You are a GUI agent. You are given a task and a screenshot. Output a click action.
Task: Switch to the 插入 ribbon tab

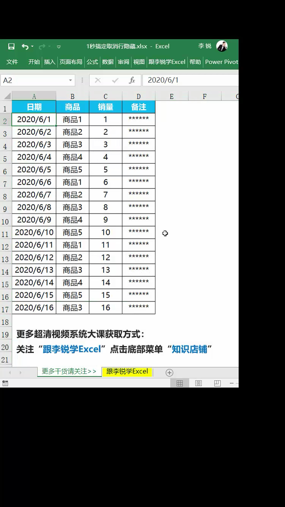tap(50, 62)
